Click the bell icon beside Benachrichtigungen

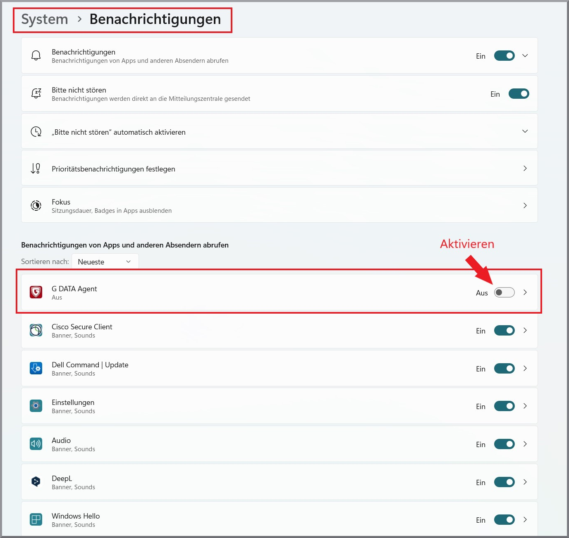coord(36,55)
